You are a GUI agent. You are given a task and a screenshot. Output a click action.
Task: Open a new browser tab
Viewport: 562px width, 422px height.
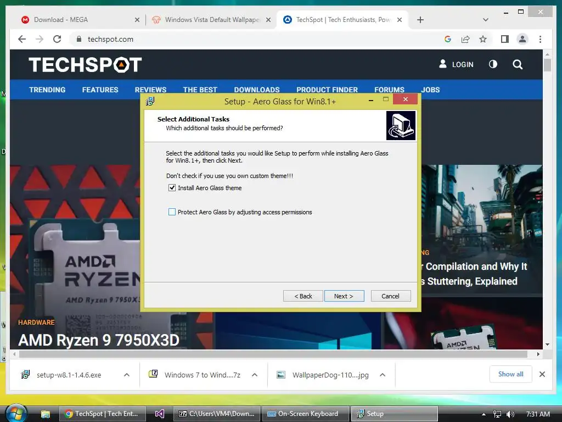[420, 20]
